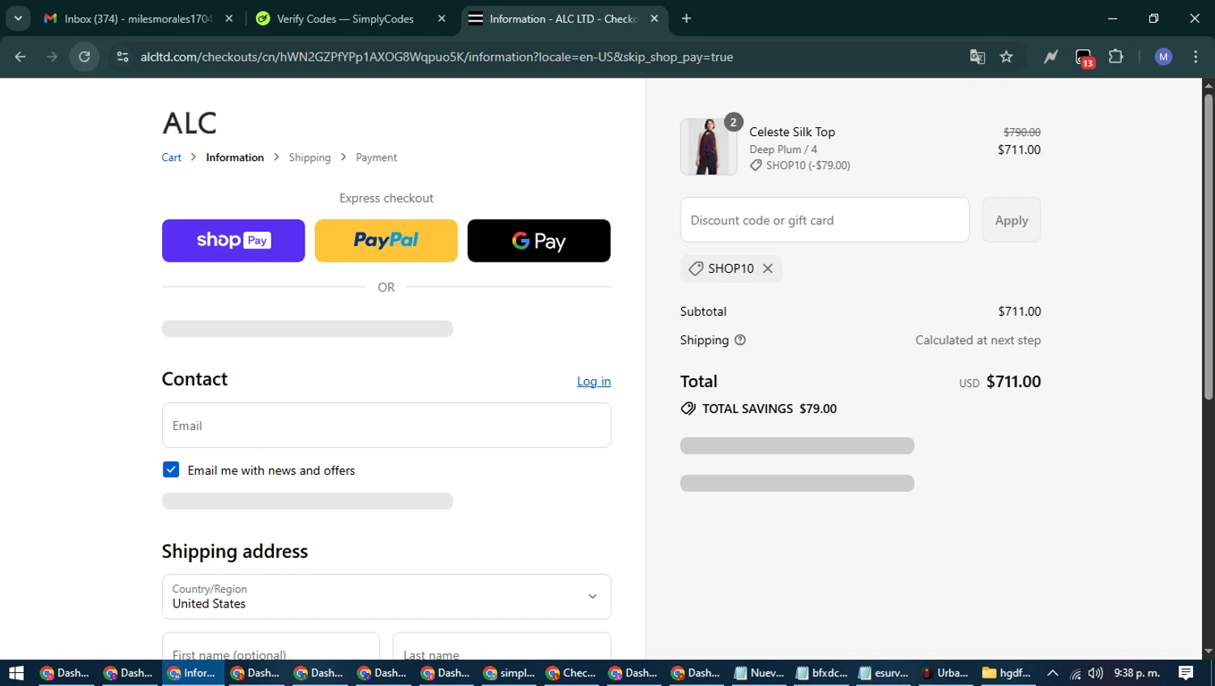Go to Cart breadcrumb
1215x686 pixels.
pos(172,157)
